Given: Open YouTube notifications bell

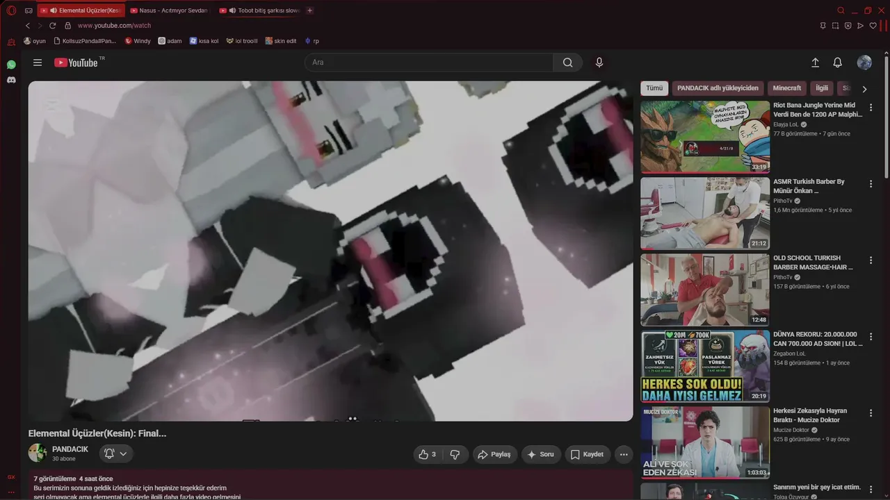Looking at the screenshot, I should pos(838,62).
